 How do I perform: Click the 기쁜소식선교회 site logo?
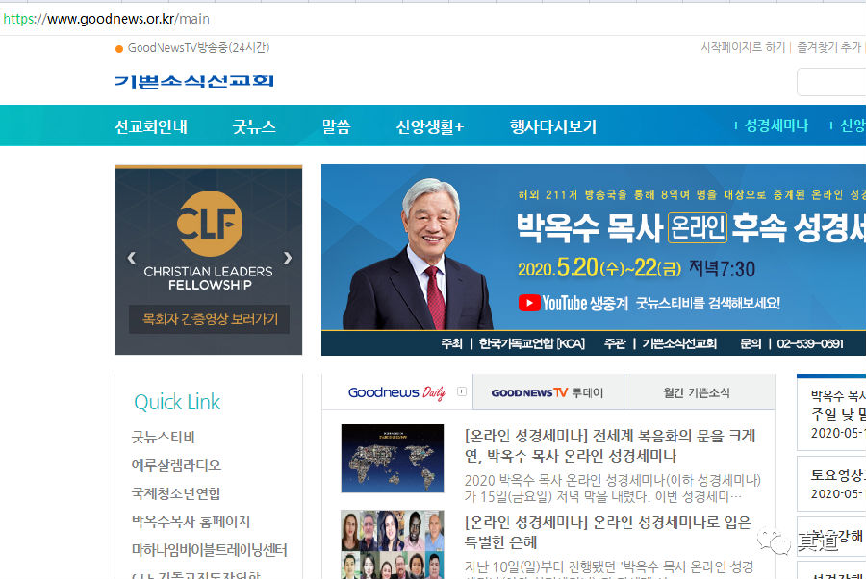(x=193, y=81)
